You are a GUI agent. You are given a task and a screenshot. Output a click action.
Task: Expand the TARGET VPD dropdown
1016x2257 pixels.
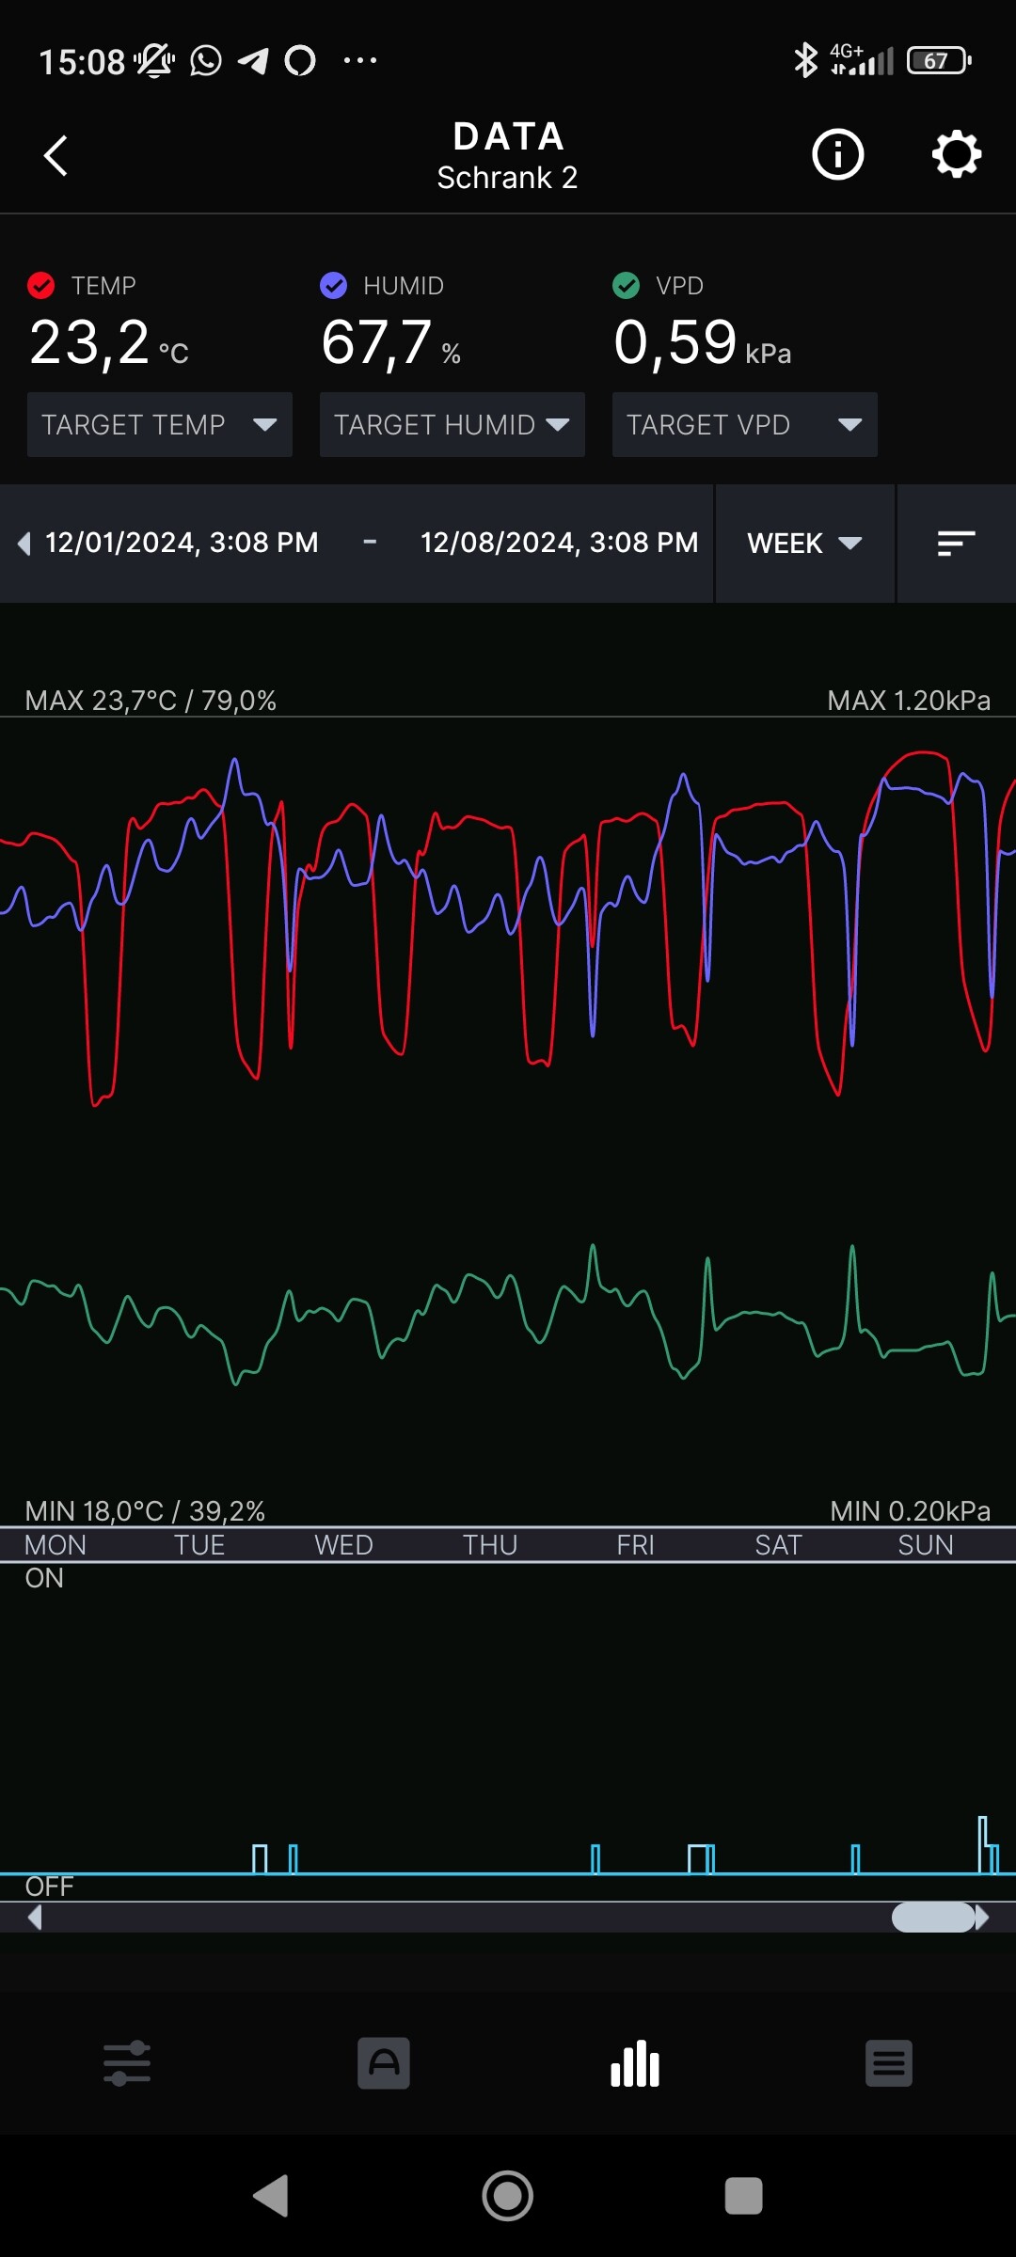744,425
